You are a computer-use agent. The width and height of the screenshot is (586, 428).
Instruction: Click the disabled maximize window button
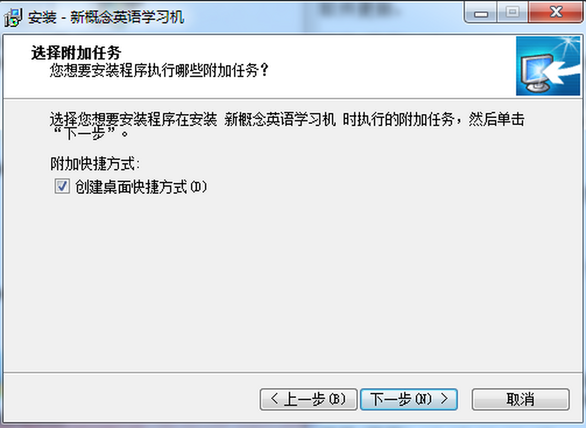tap(512, 12)
